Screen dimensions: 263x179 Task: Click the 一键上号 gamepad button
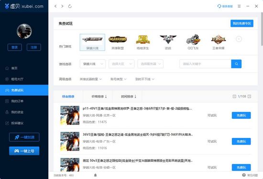24,151
